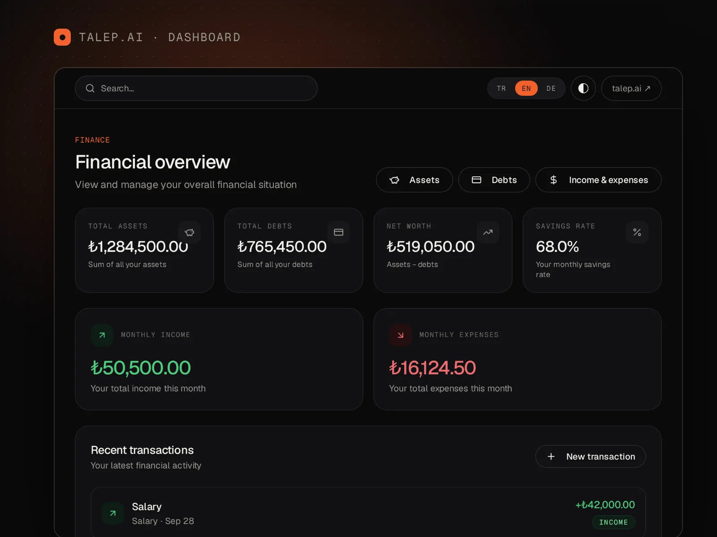Viewport: 717px width, 537px height.
Task: Click the +₺42,000.00 transaction amount
Action: (605, 505)
